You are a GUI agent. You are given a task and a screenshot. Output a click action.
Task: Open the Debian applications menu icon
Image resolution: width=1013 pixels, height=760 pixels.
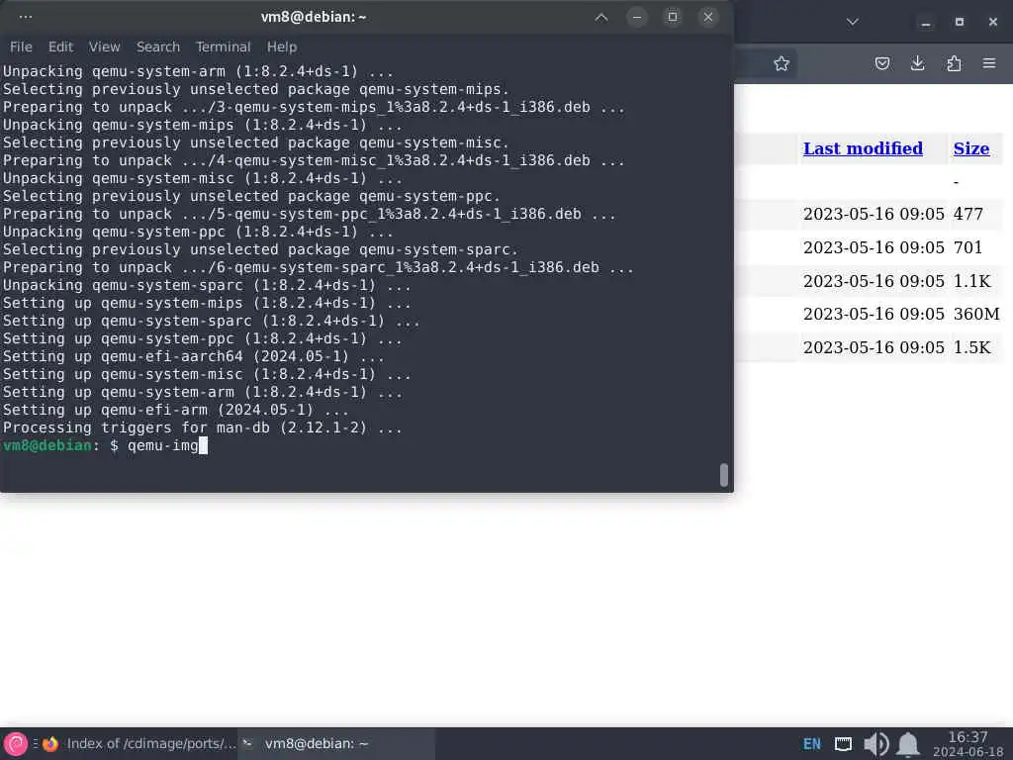click(16, 744)
